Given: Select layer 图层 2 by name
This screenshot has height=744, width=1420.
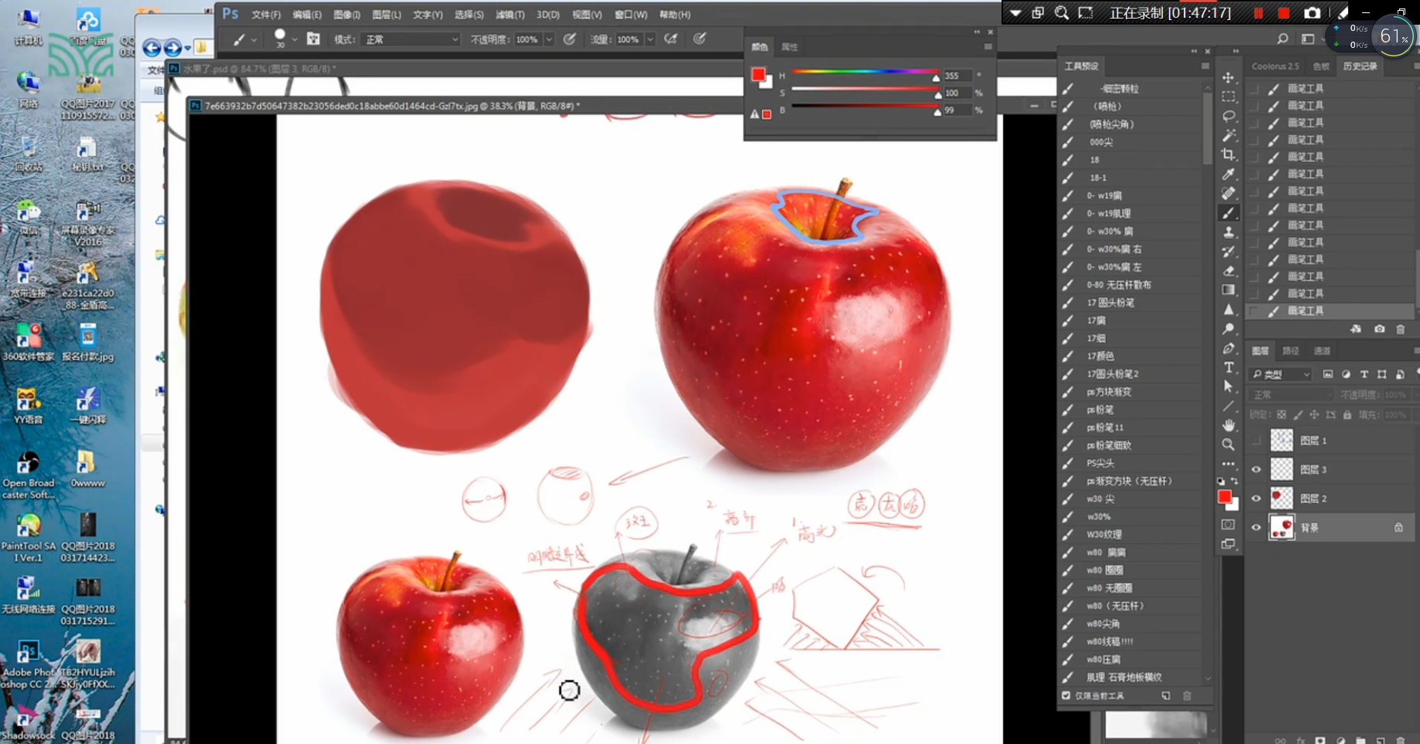Looking at the screenshot, I should [x=1313, y=499].
